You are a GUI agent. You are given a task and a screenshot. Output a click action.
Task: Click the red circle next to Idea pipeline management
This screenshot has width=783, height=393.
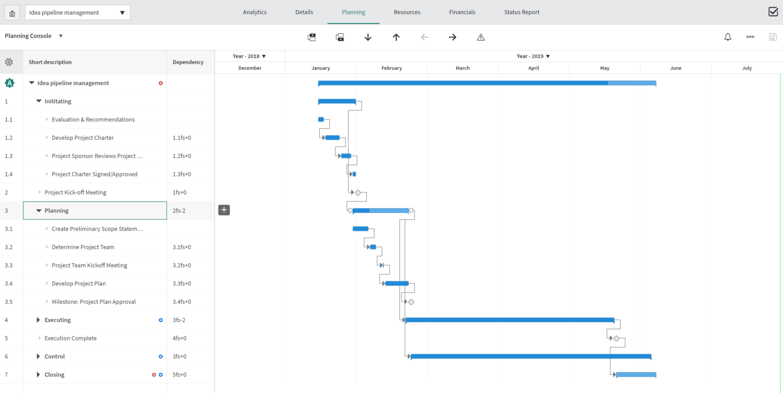pos(161,83)
